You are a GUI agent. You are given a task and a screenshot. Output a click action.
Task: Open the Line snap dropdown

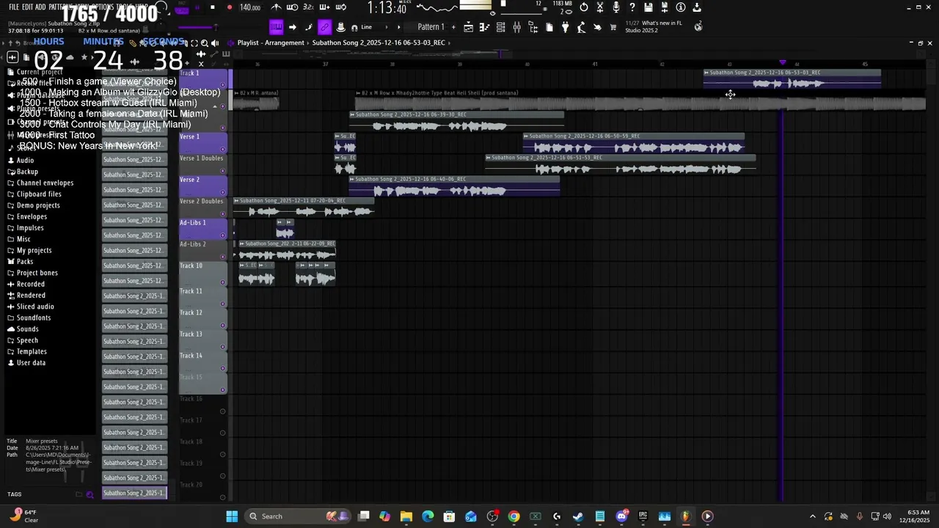click(372, 27)
